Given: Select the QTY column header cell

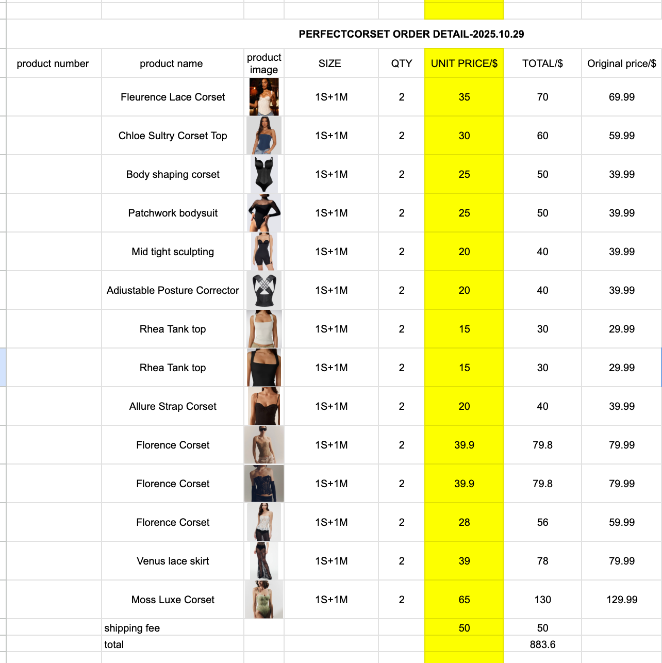Looking at the screenshot, I should (402, 63).
